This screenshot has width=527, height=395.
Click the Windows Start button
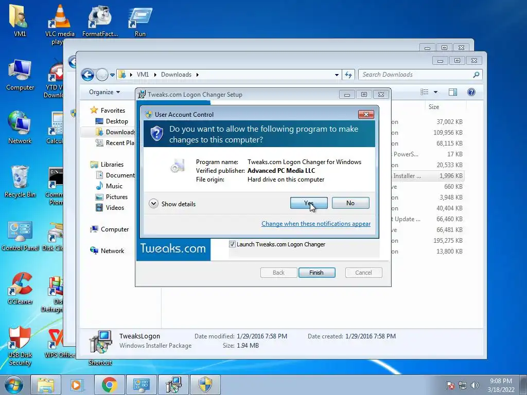click(13, 385)
